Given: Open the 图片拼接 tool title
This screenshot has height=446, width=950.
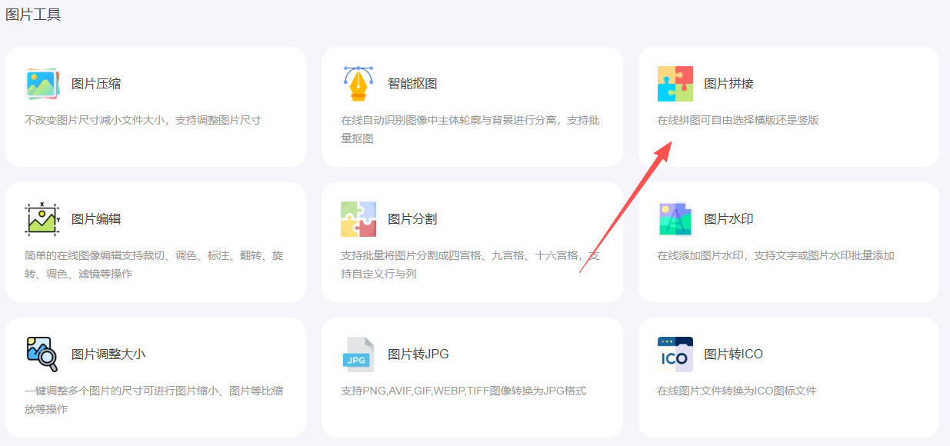Looking at the screenshot, I should [x=728, y=84].
